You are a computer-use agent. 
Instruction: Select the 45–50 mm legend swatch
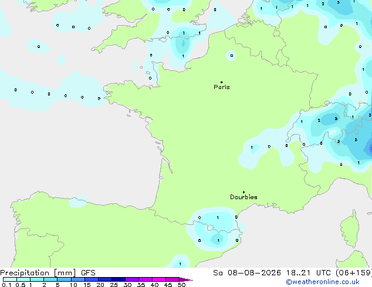pos(173,279)
